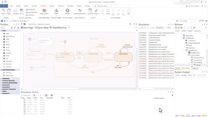Open the Interpreted mode dropdown in Simulation
The height and width of the screenshot is (117, 208).
point(161,28)
